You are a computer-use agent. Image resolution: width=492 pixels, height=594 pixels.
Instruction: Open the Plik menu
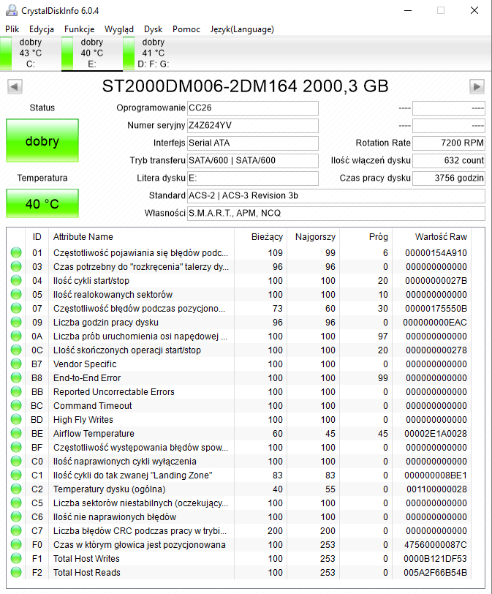click(x=12, y=29)
